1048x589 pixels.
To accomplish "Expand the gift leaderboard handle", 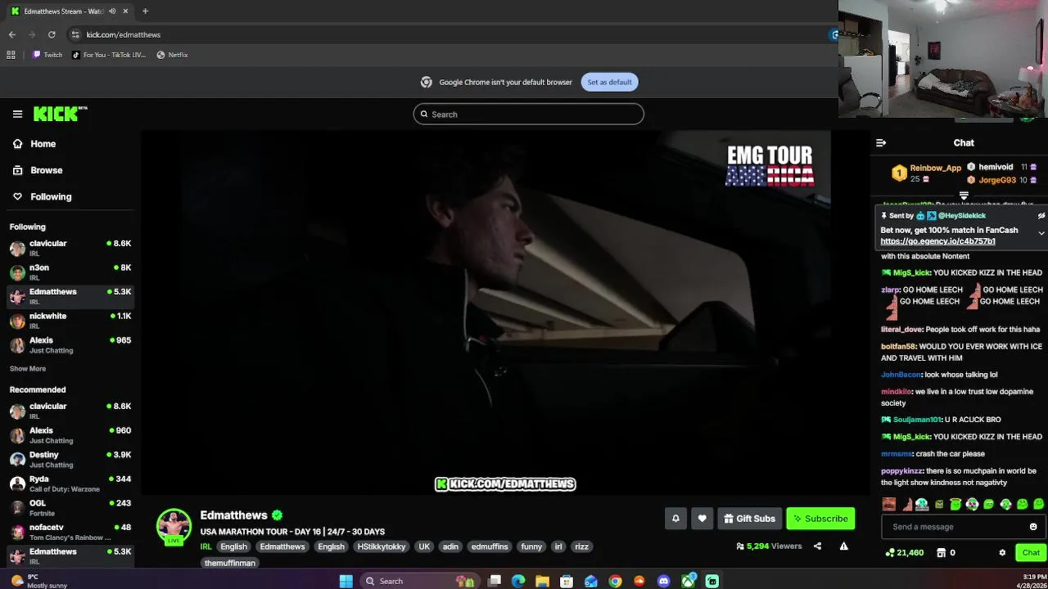I will pyautogui.click(x=964, y=196).
